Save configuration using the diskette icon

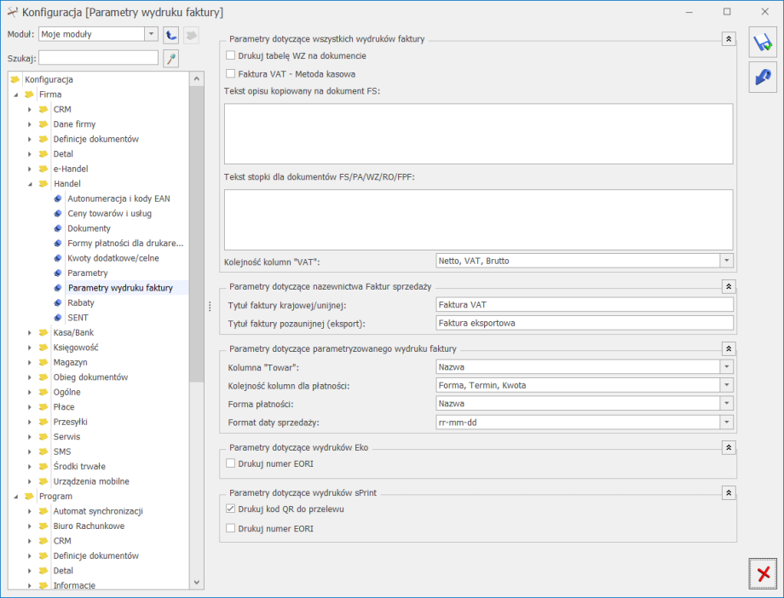click(763, 43)
